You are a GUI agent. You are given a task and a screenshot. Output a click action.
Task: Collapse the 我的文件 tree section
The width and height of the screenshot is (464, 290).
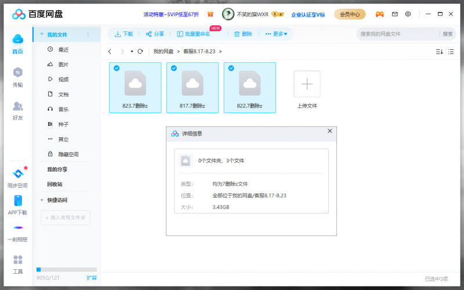(x=42, y=35)
